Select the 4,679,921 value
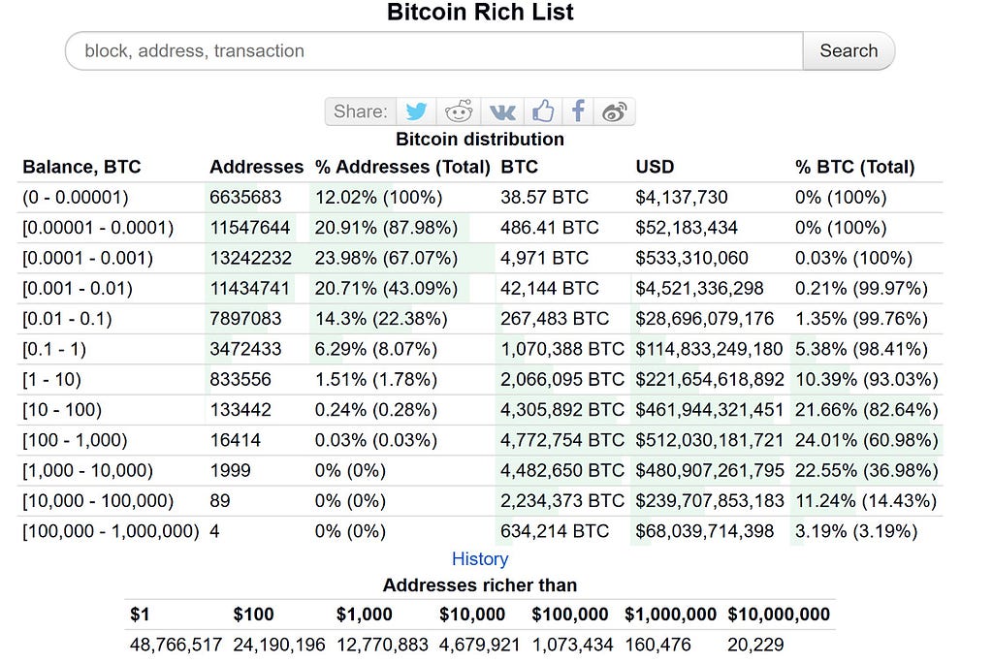 (479, 645)
